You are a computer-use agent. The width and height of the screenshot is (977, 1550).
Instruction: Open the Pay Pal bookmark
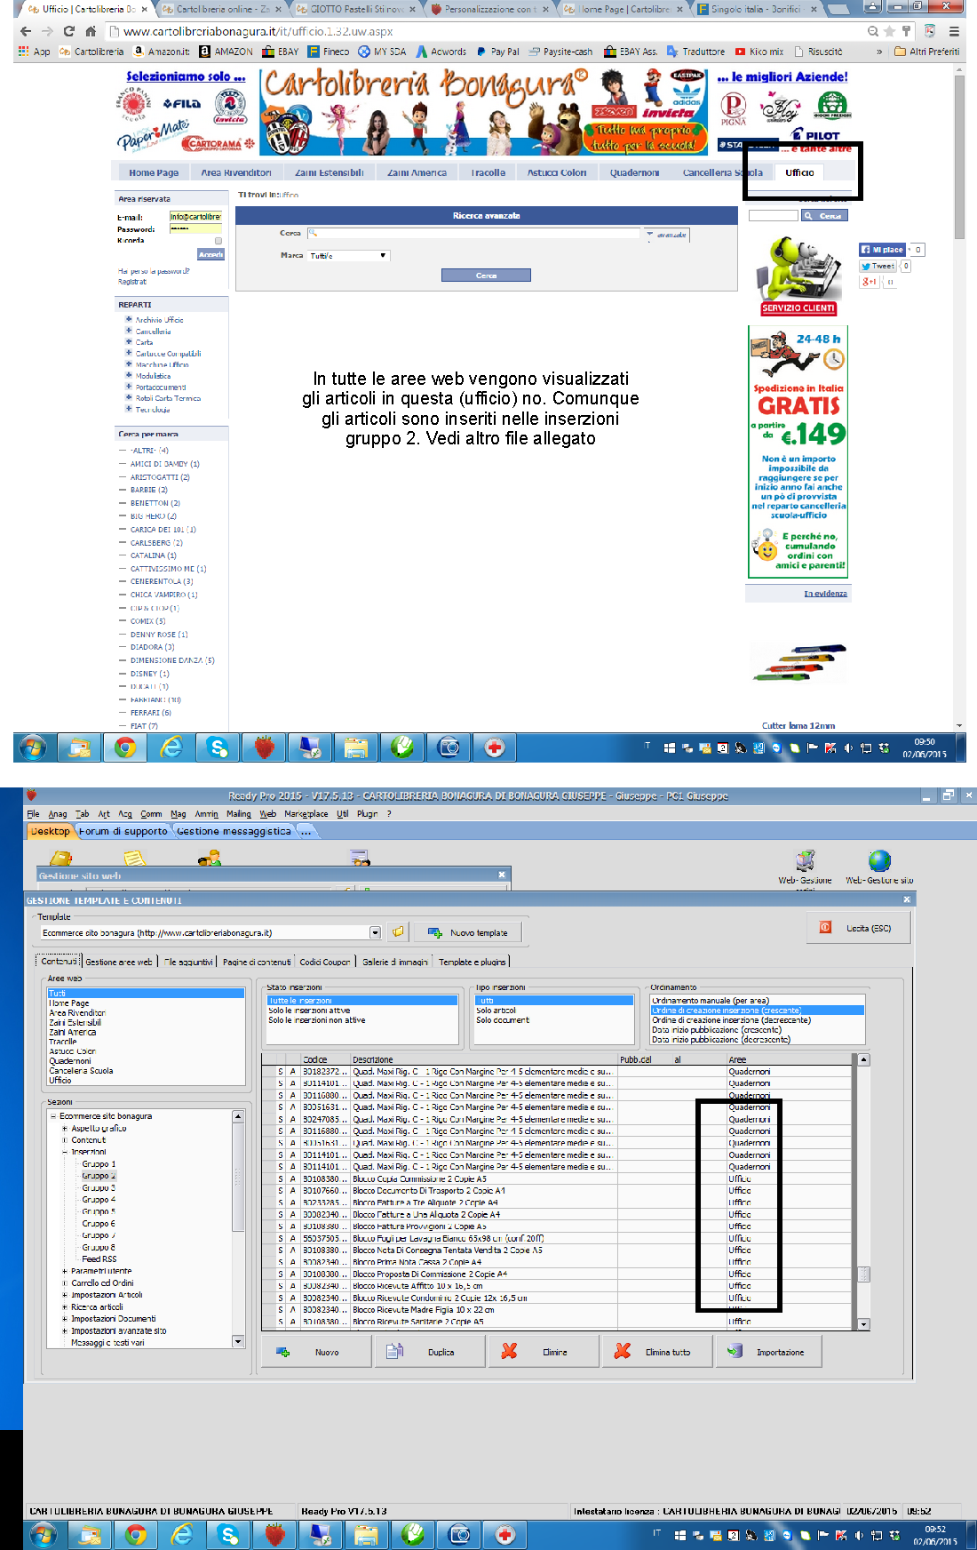[x=497, y=52]
